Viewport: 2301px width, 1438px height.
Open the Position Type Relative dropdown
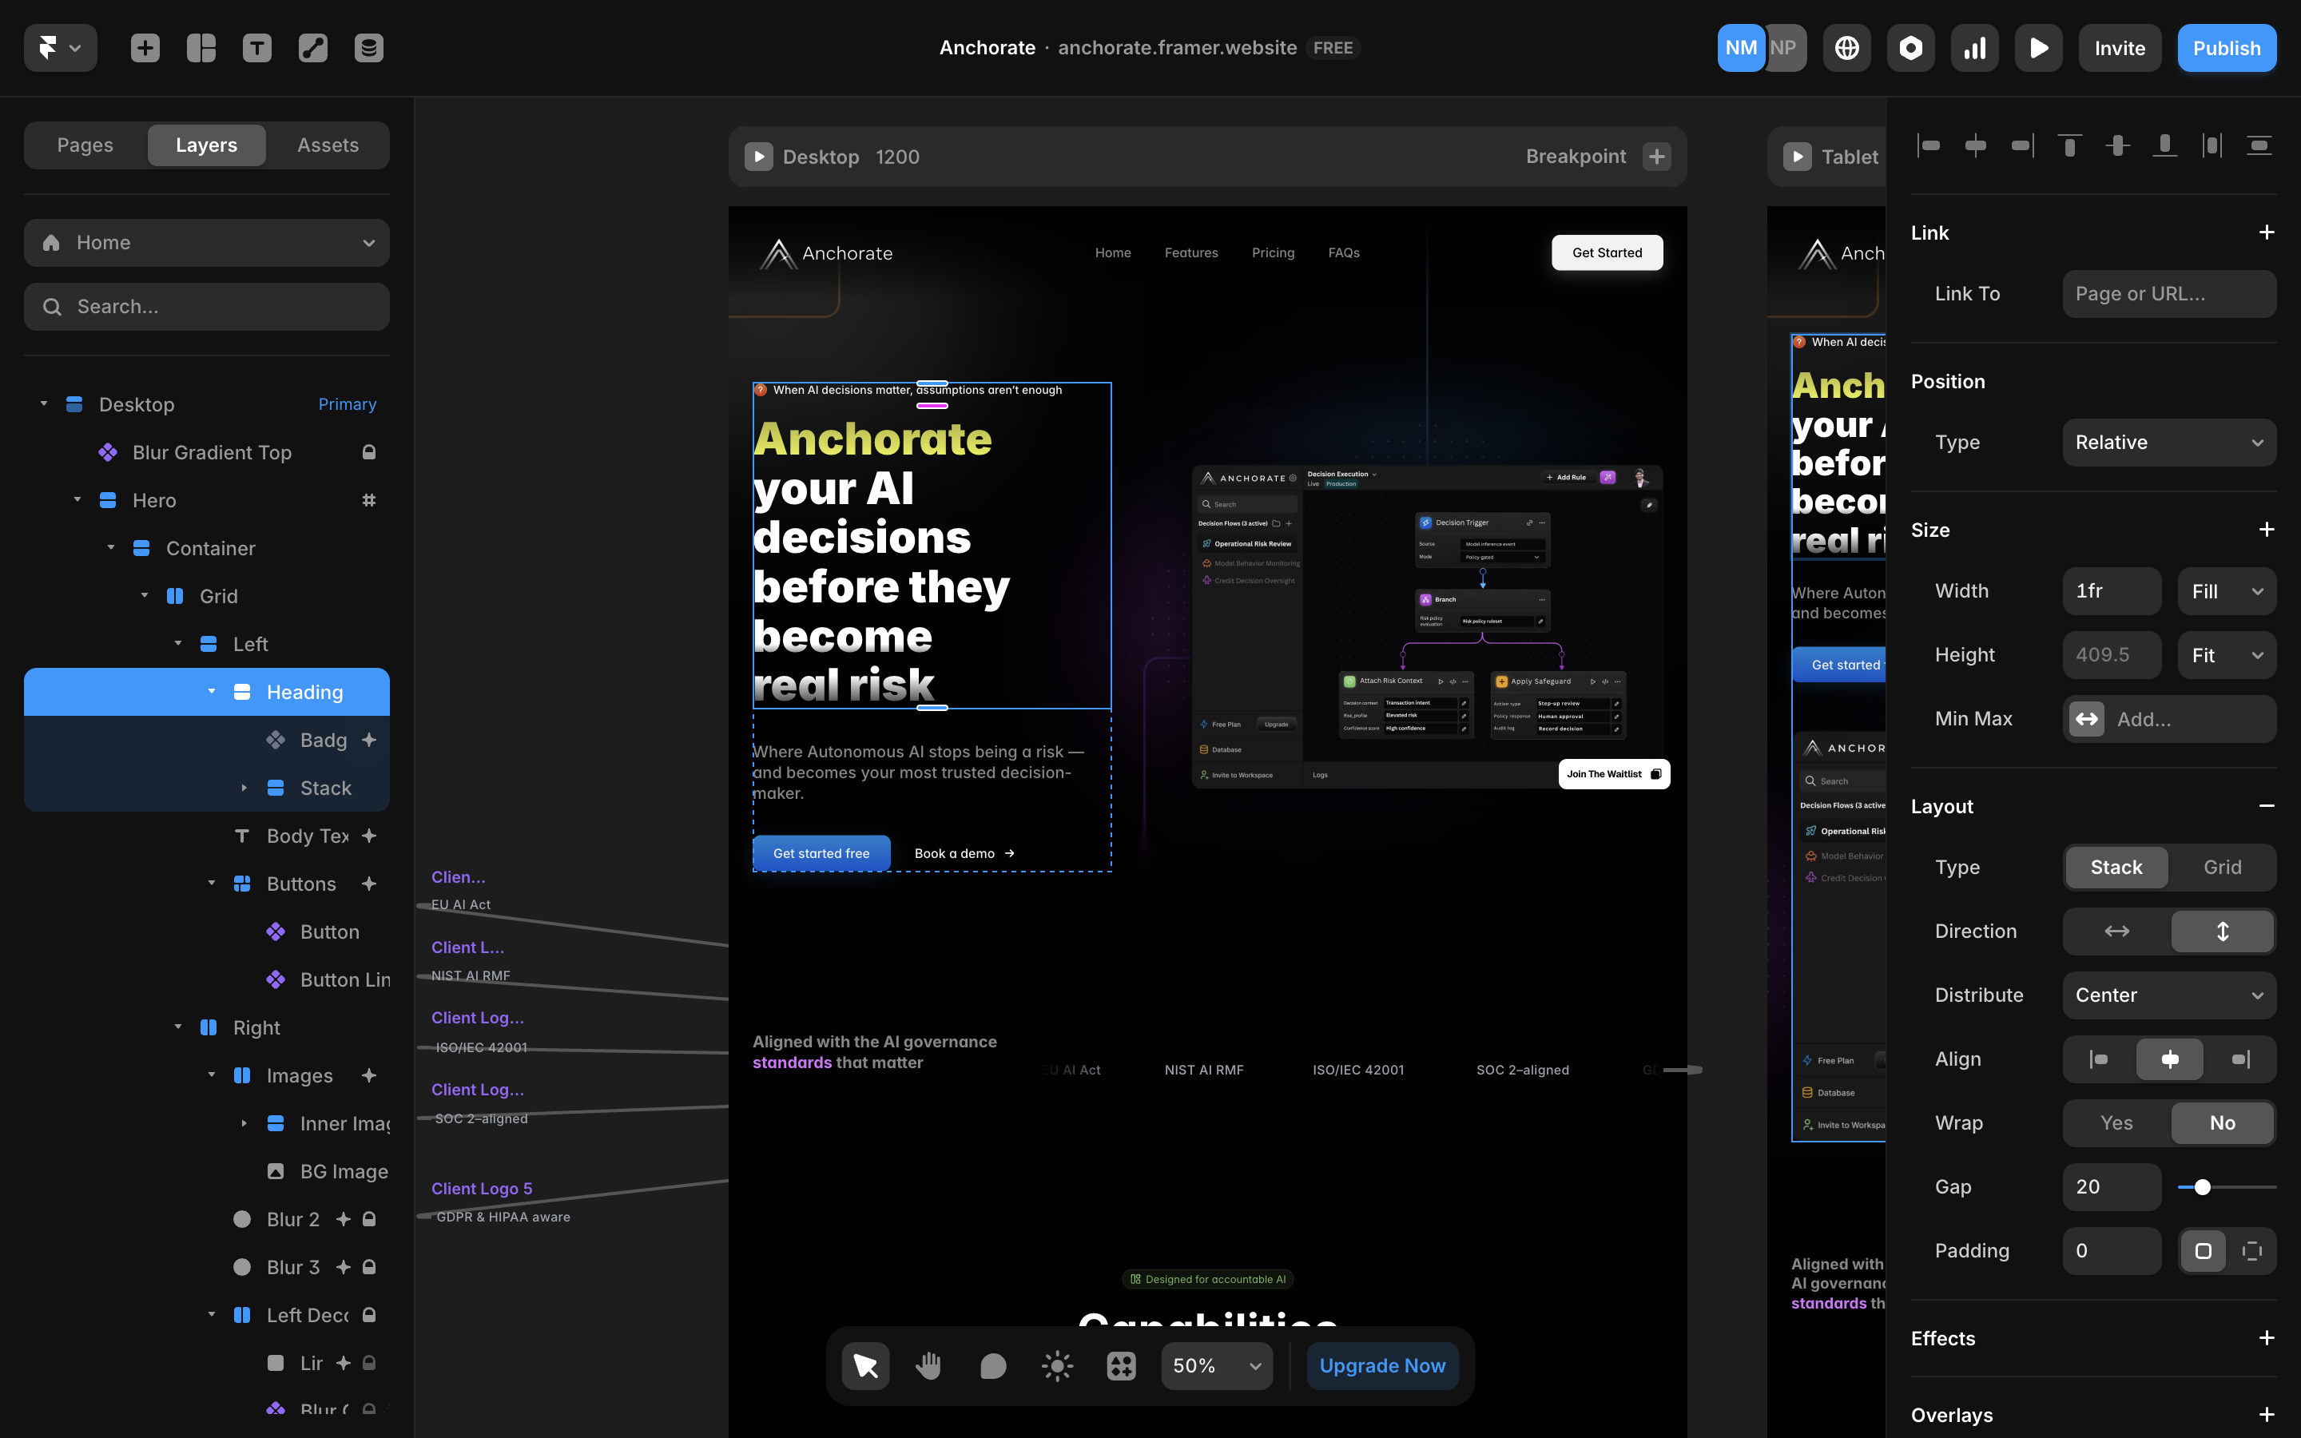[2169, 443]
